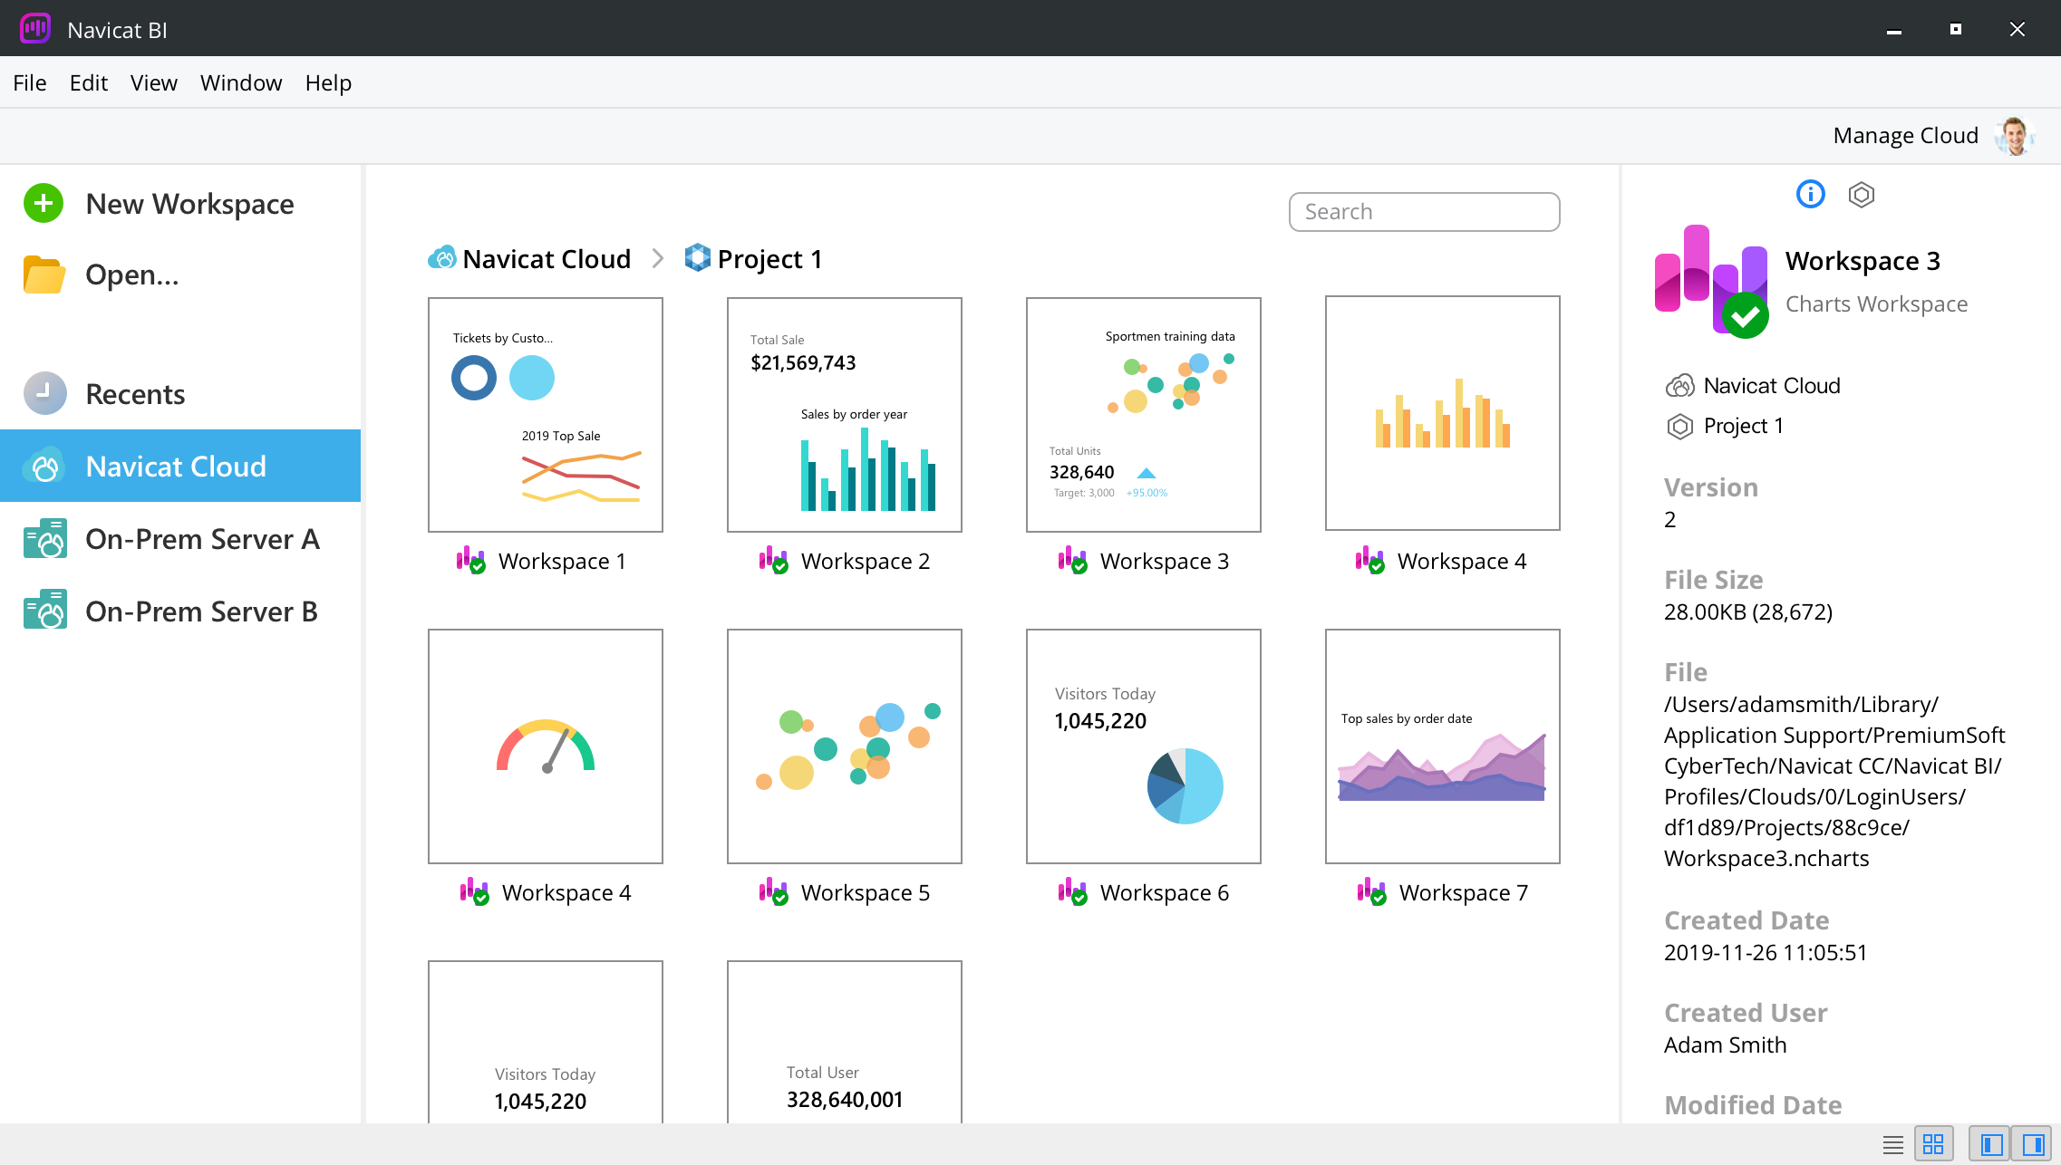Open the Help menu
Viewport: 2061px width, 1165px height.
328,82
